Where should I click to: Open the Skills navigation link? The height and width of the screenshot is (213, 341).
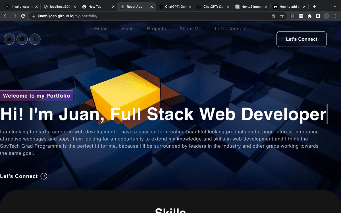pos(127,29)
